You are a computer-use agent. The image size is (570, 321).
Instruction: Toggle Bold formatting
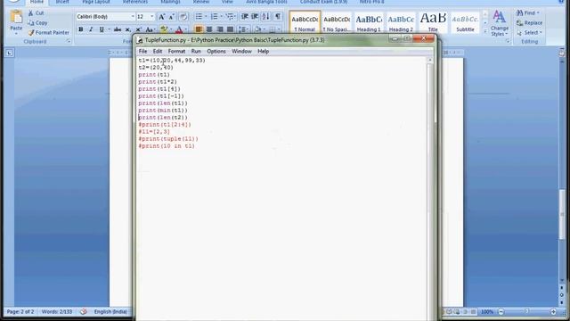tap(81, 29)
